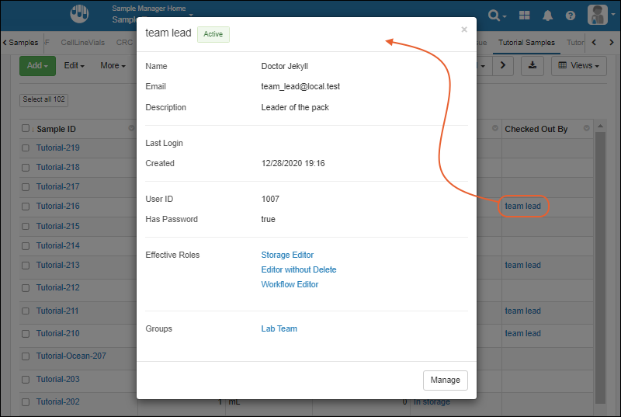Click the export download icon
The height and width of the screenshot is (417, 621).
tap(533, 66)
